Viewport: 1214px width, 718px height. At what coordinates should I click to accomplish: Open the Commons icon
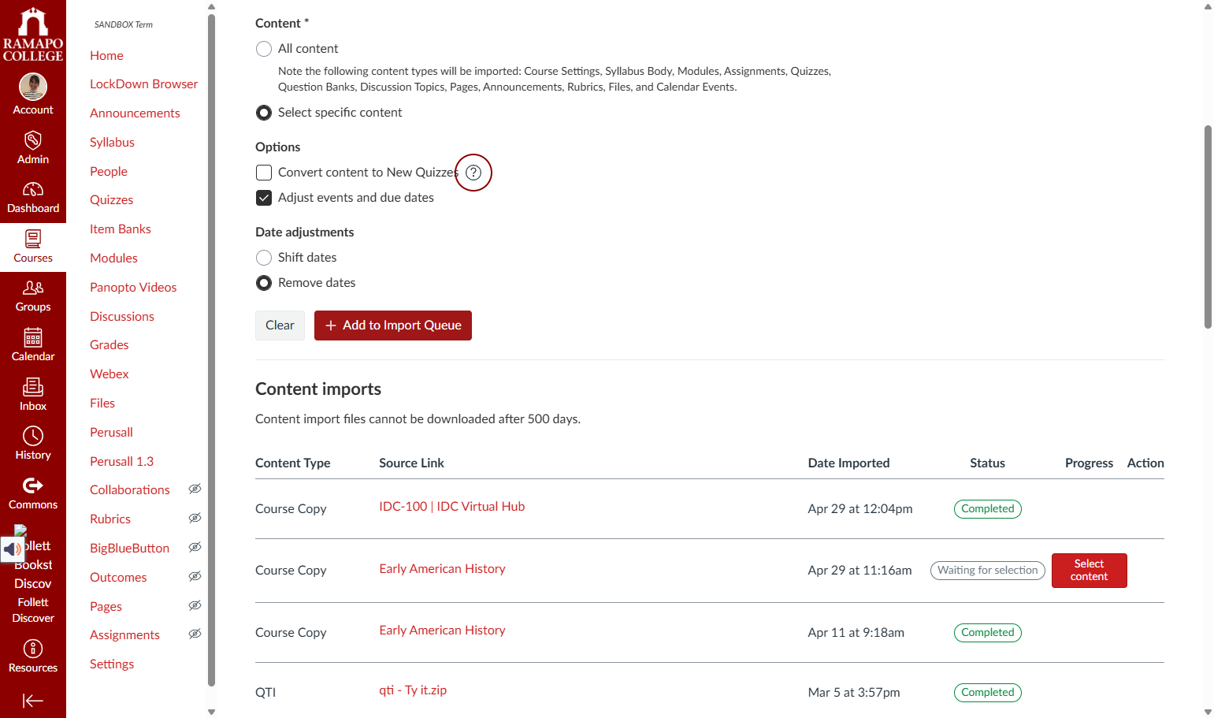[x=33, y=485]
